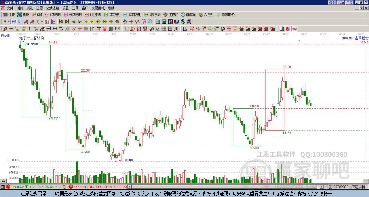Open the 文件 menu
The width and height of the screenshot is (369, 197).
[x=10, y=8]
